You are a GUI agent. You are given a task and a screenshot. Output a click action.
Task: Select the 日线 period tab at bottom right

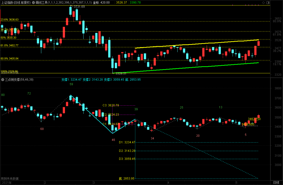point(276,182)
